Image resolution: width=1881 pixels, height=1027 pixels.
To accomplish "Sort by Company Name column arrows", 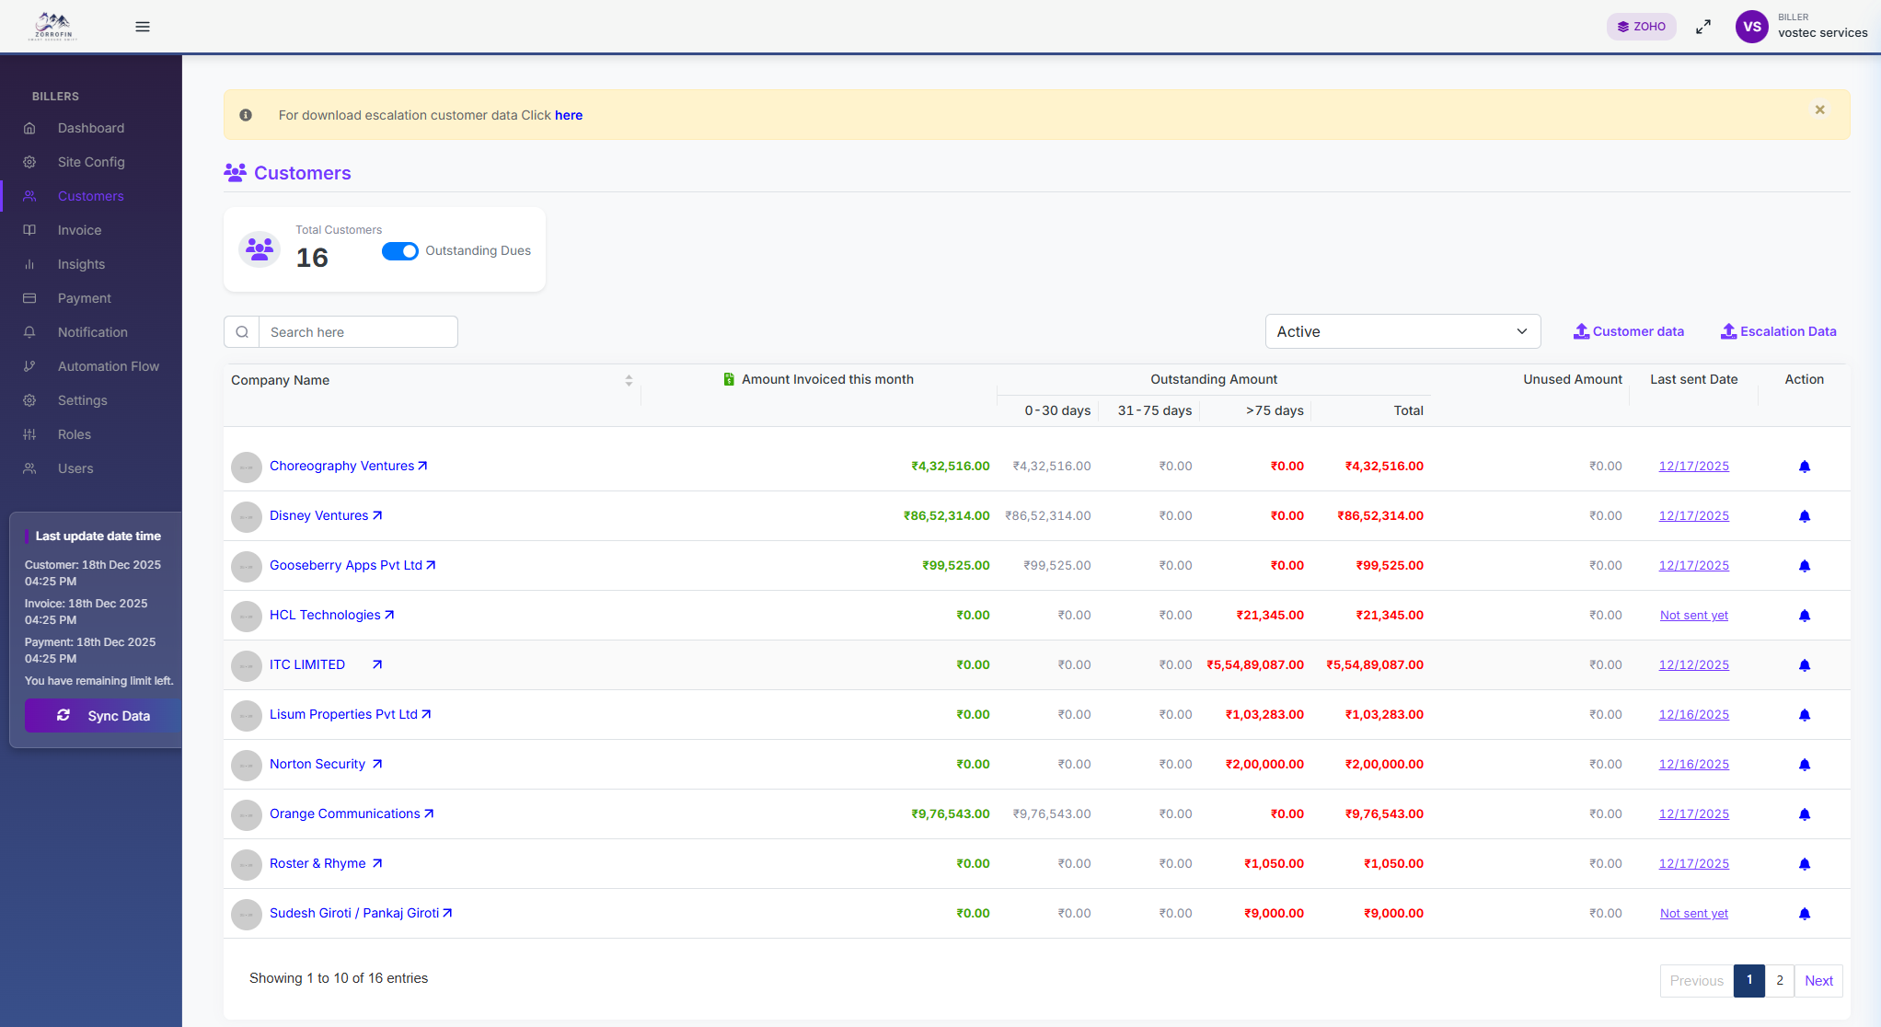I will 629,380.
